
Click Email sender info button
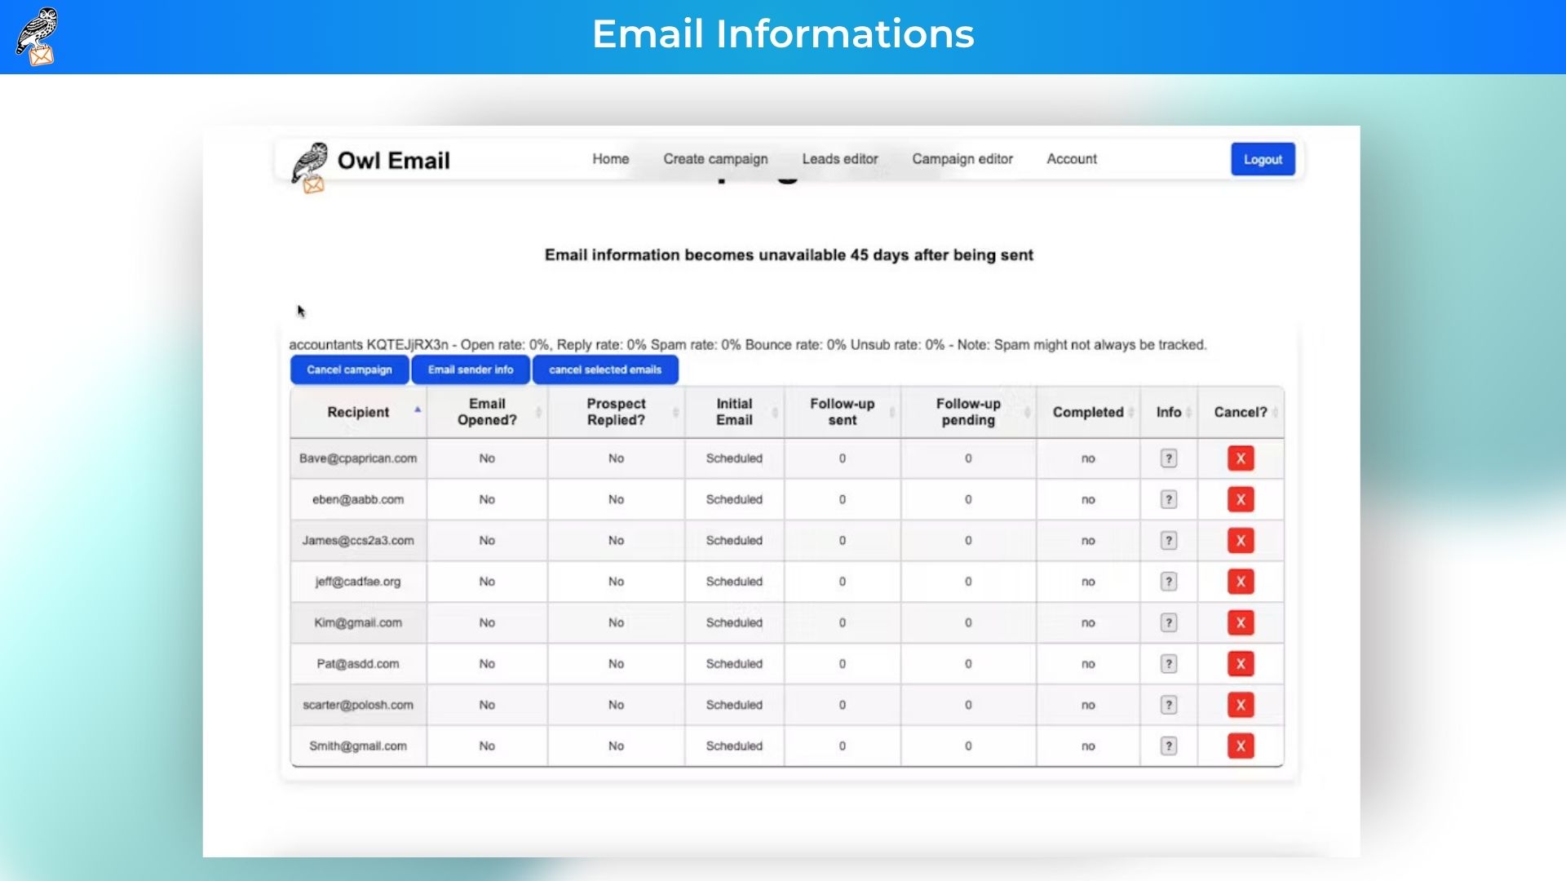[x=471, y=370]
